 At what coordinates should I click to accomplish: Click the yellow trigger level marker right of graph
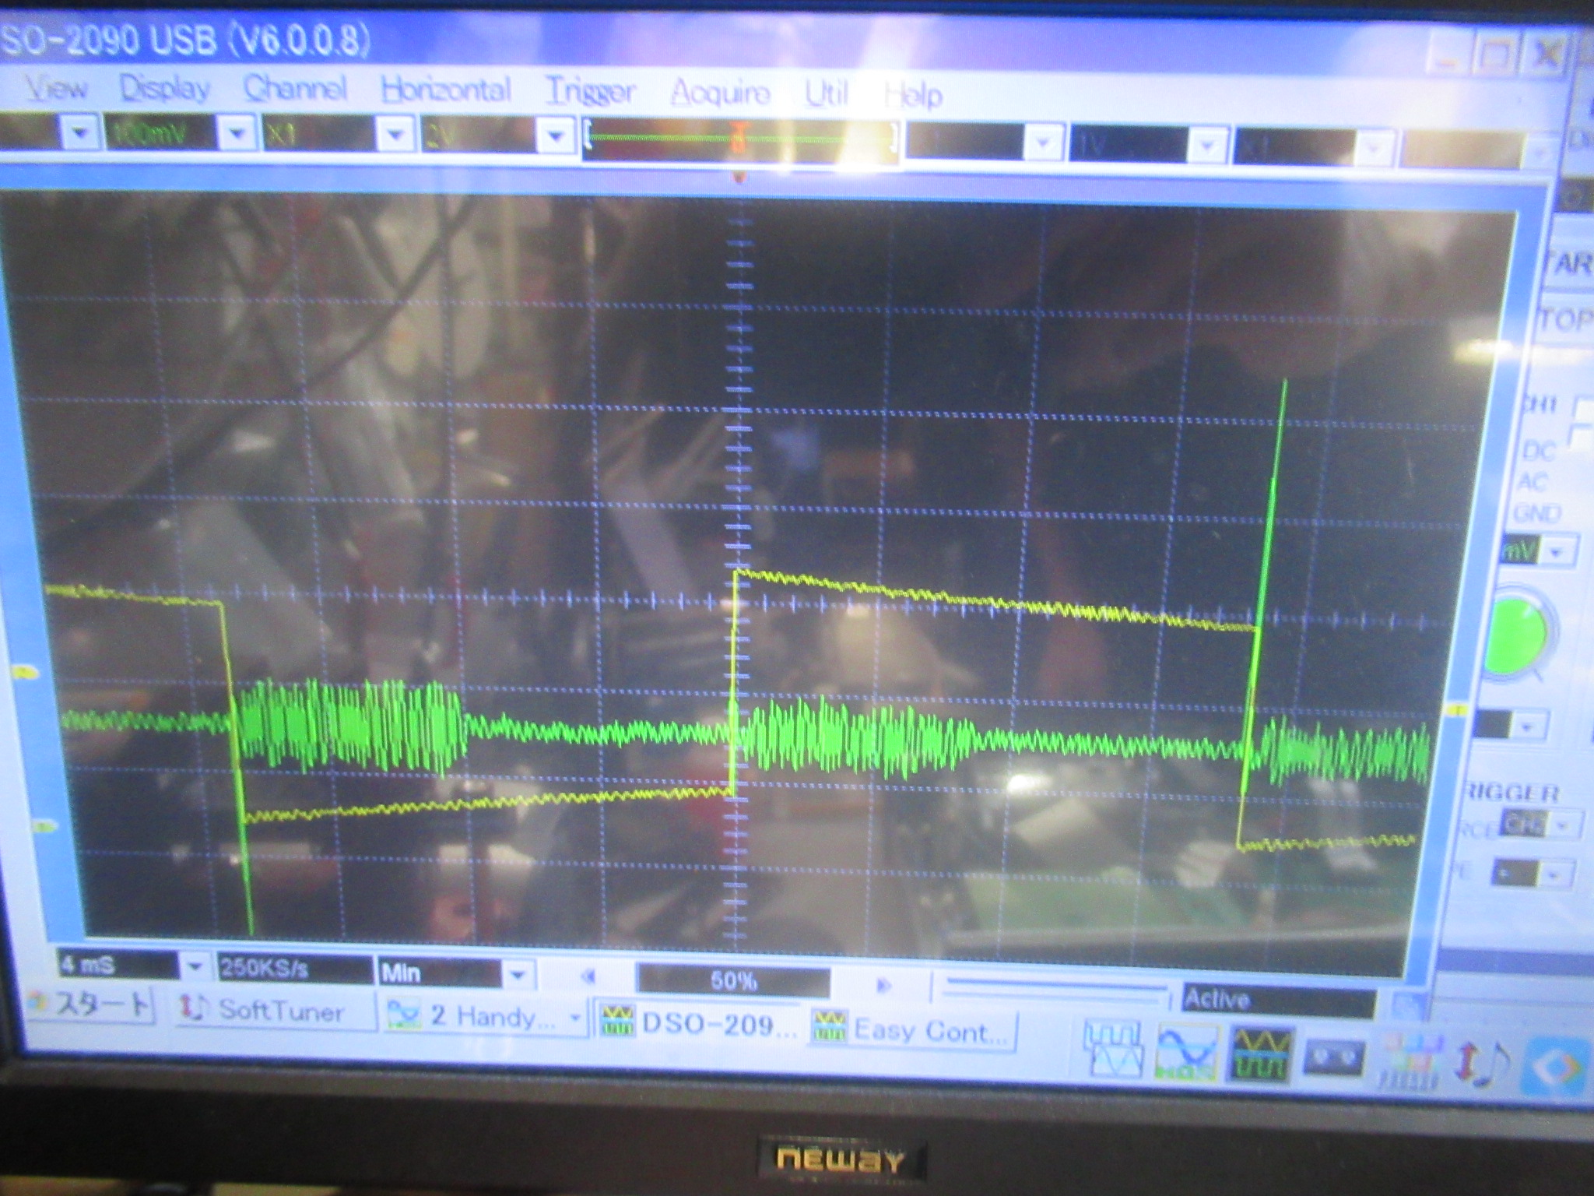coord(1457,710)
